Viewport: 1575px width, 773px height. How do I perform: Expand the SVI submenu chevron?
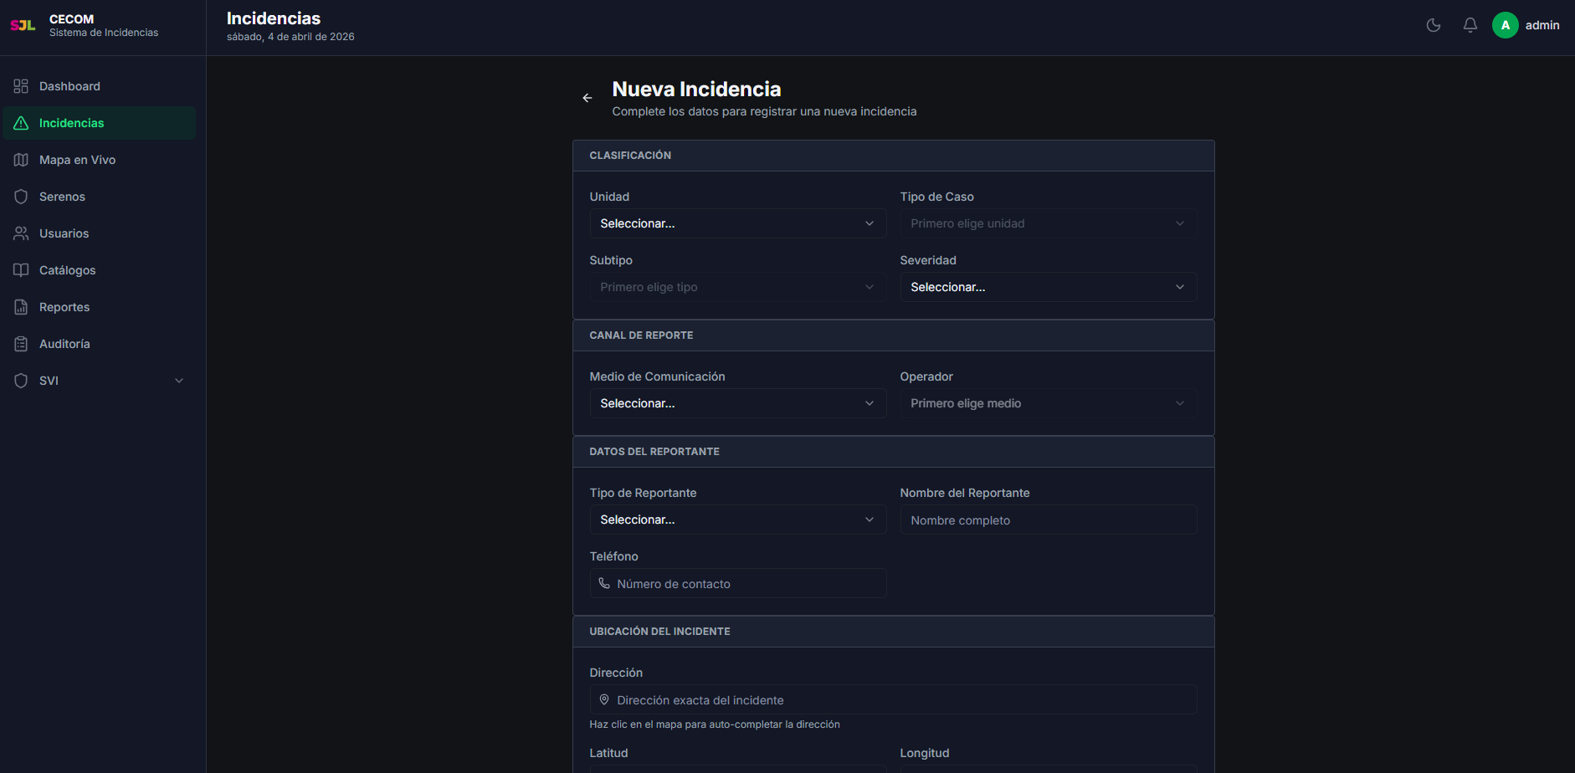point(179,381)
